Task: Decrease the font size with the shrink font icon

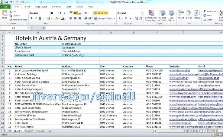Action: click(x=65, y=13)
